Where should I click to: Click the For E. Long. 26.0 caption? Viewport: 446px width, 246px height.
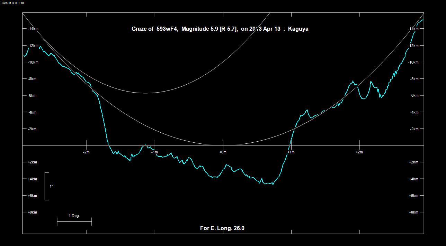222,228
